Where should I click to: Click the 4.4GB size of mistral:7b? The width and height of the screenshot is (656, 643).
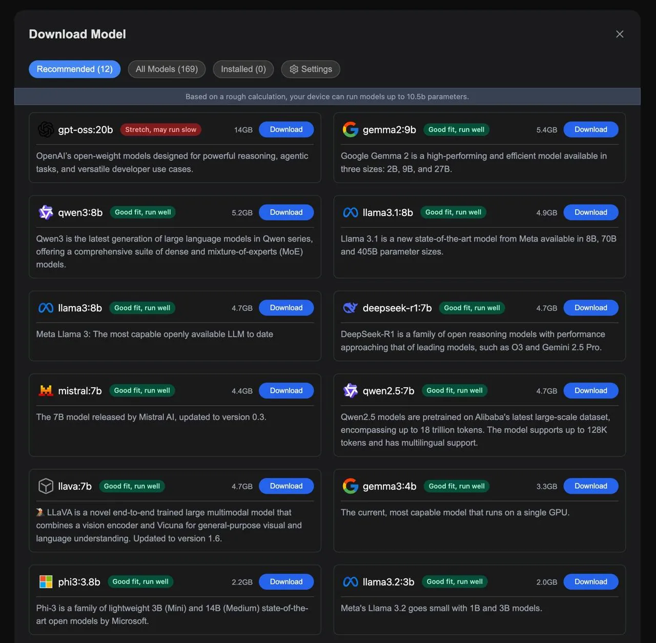[x=242, y=391]
